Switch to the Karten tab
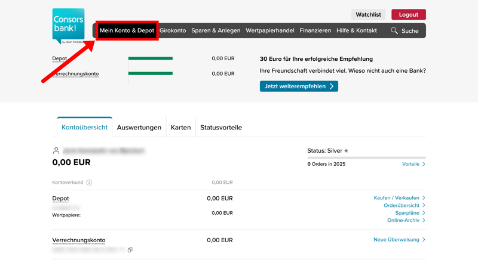This screenshot has height=275, width=478. 180,128
